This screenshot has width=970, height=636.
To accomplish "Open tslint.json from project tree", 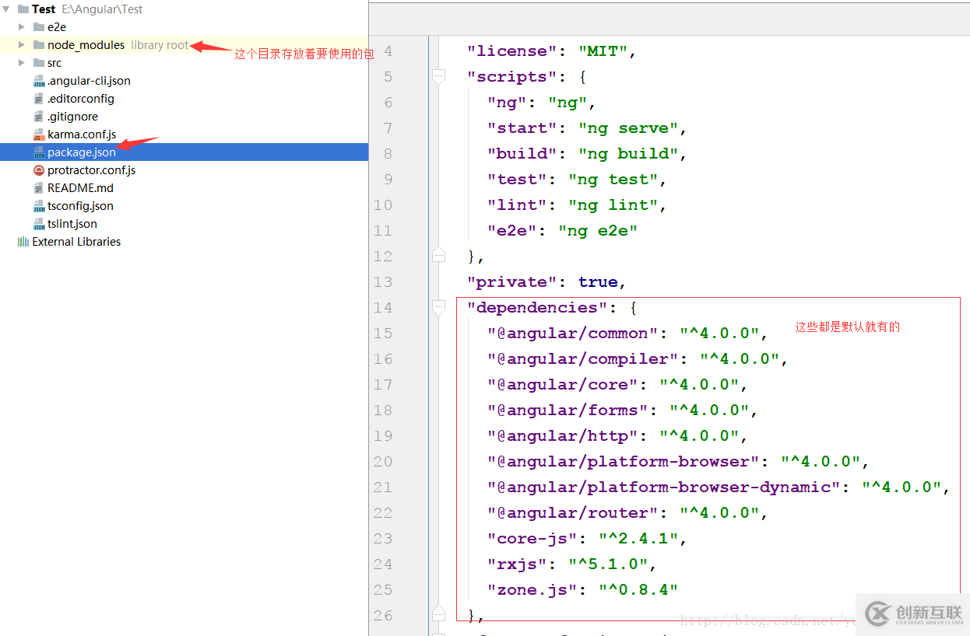I will click(x=72, y=224).
